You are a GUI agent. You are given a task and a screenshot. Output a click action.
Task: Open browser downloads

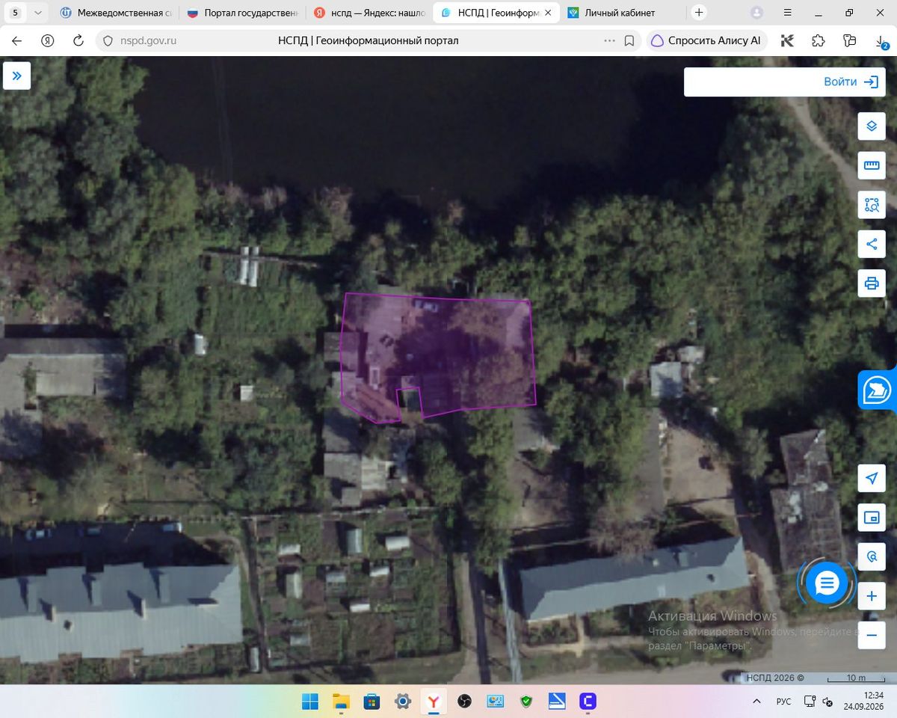(881, 42)
